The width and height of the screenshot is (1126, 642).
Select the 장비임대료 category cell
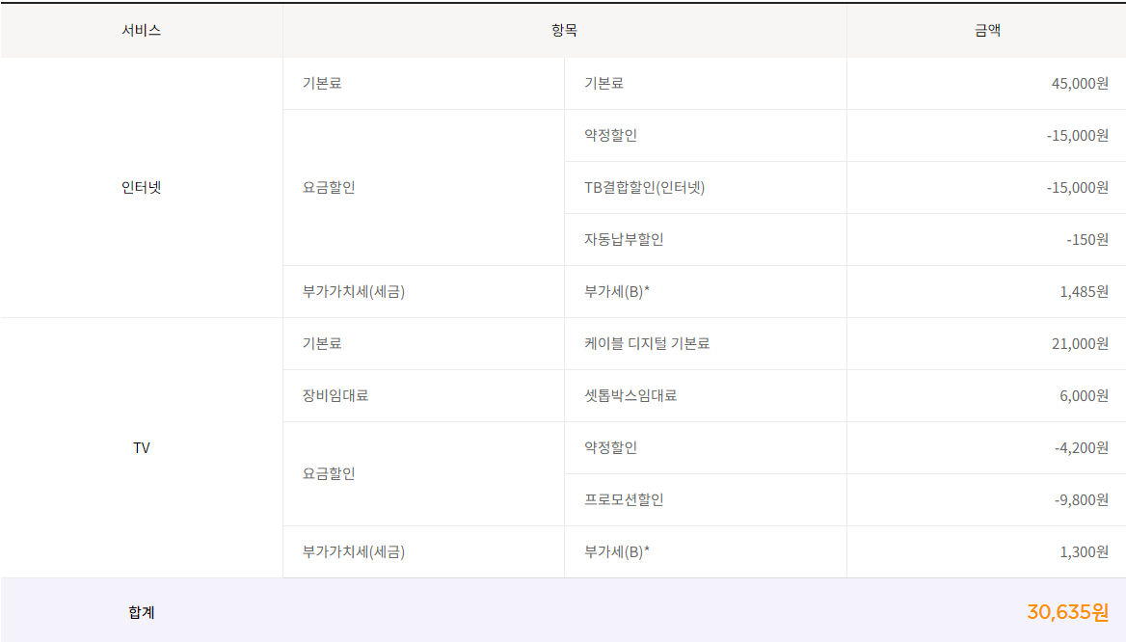click(x=335, y=395)
